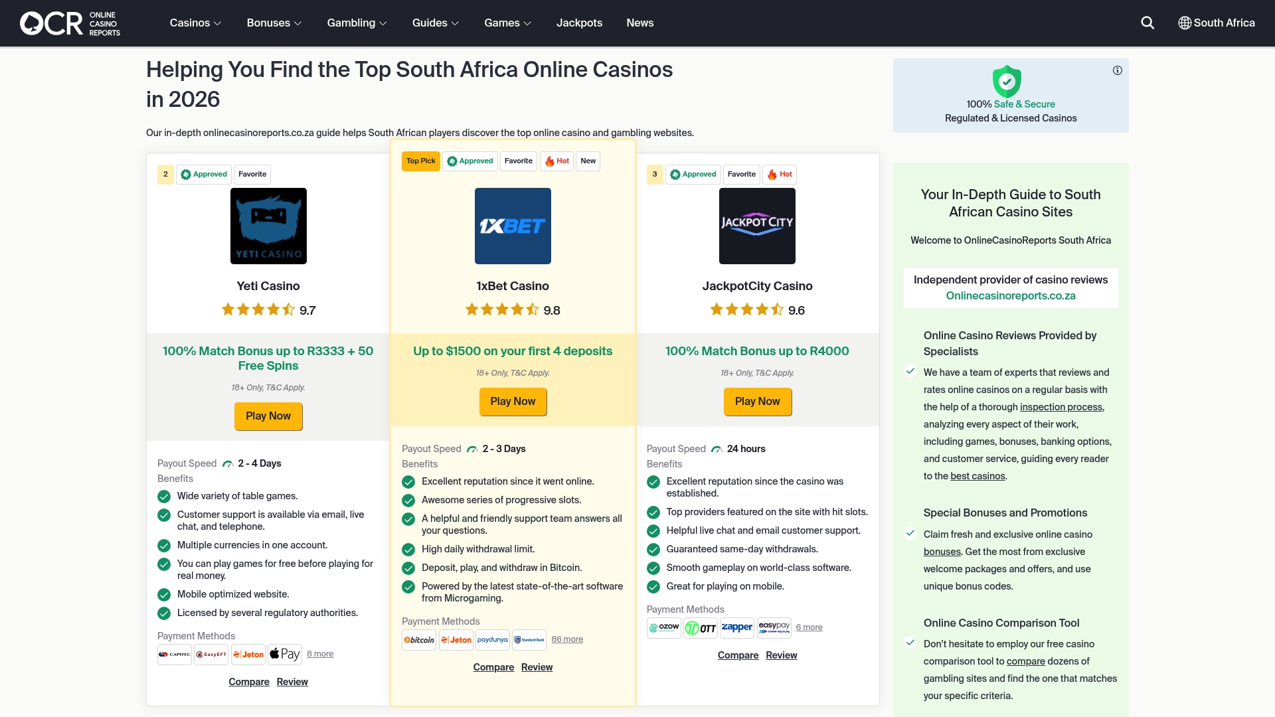
Task: Click the Approved badge on JackpotCity card
Action: pos(693,175)
